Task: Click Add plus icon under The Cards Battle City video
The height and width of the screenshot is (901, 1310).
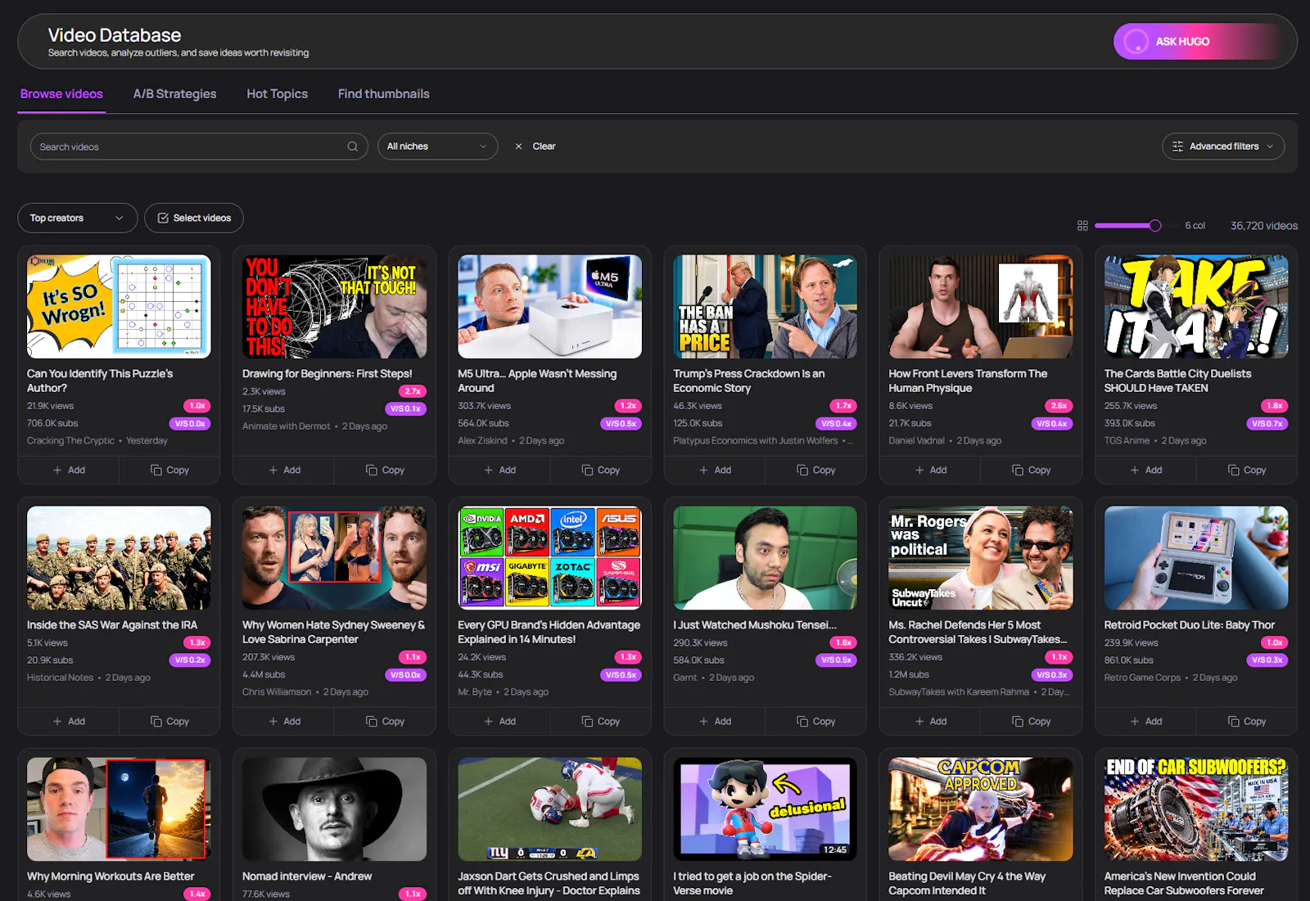Action: click(x=1134, y=471)
